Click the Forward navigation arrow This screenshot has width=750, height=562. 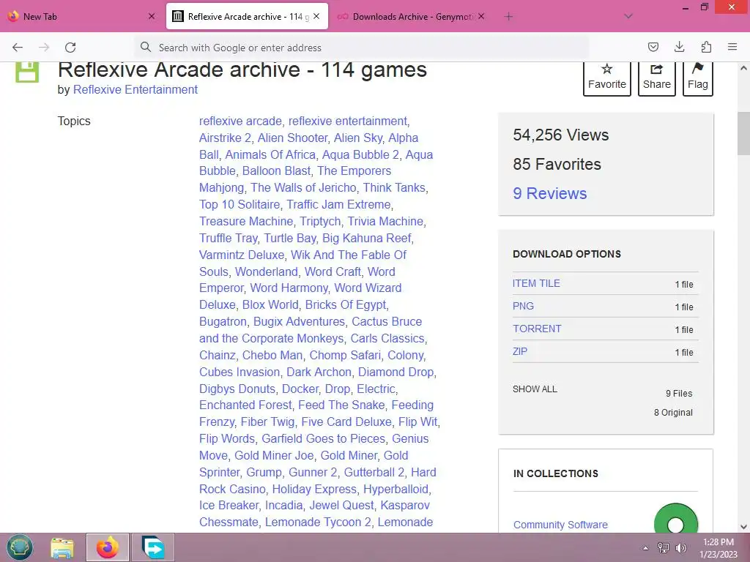pyautogui.click(x=44, y=48)
